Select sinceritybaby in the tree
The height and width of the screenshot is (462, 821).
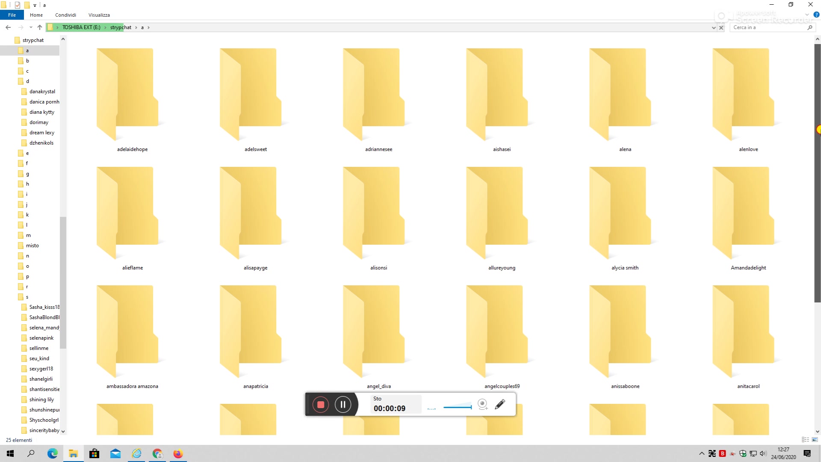coord(44,430)
